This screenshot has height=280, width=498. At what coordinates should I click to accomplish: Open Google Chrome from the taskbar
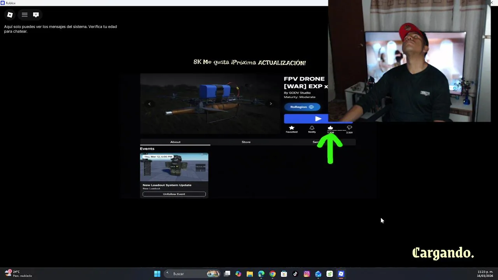(272, 274)
